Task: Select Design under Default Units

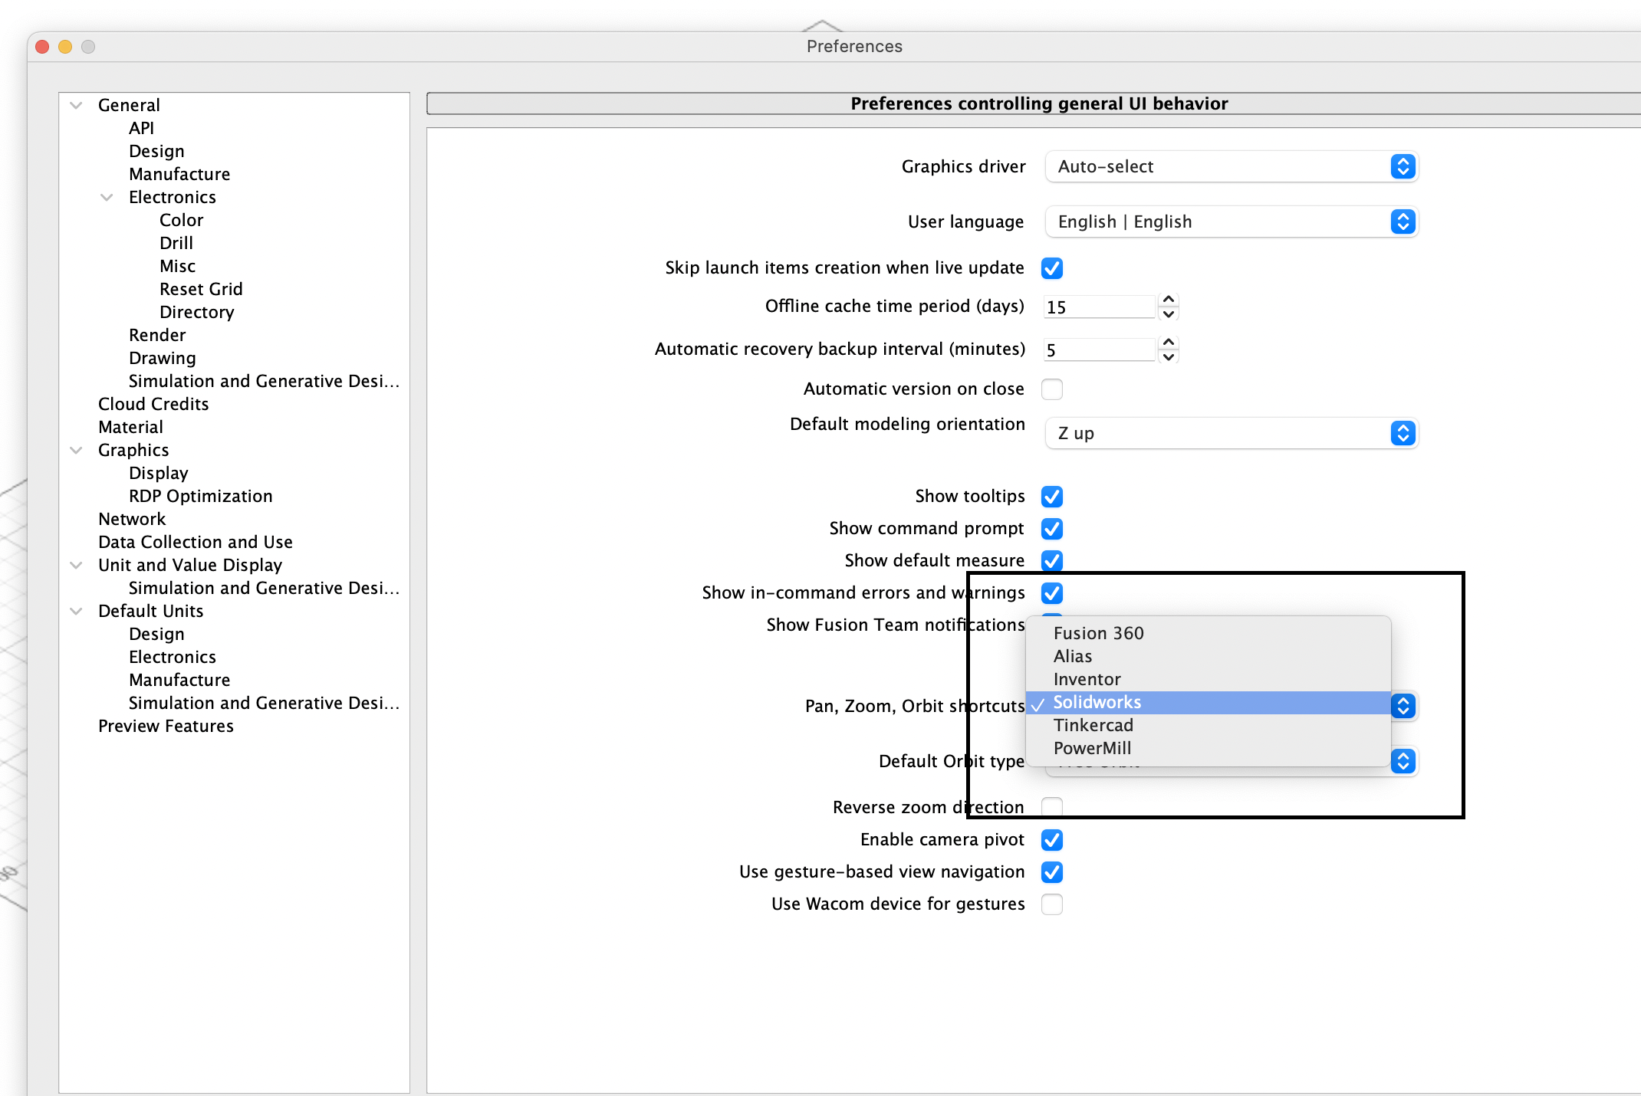Action: coord(156,635)
